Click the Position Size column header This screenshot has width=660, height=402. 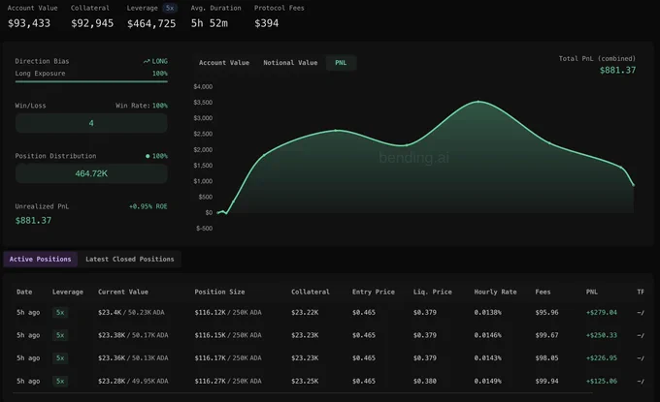(219, 292)
